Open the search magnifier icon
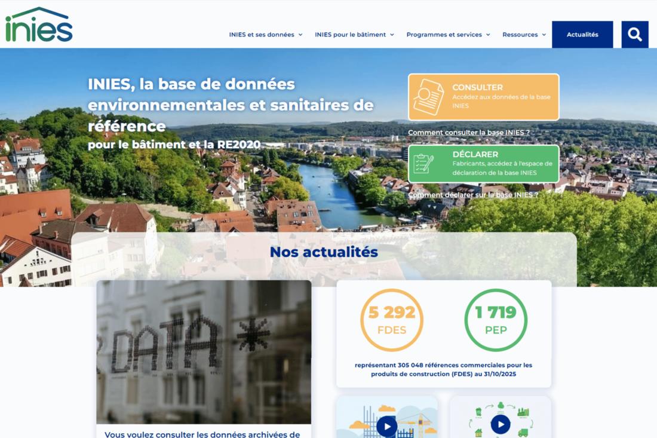The width and height of the screenshot is (657, 438). coord(635,35)
